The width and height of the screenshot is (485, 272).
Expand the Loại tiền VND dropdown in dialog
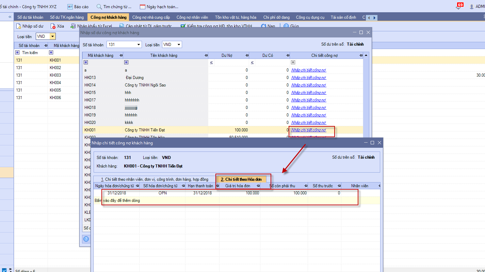point(179,45)
